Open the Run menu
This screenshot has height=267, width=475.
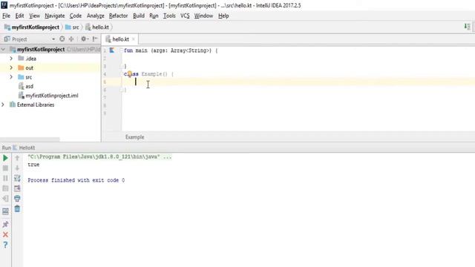click(x=154, y=16)
